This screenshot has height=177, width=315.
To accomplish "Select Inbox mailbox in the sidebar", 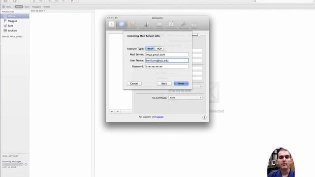I will (x=15, y=16).
